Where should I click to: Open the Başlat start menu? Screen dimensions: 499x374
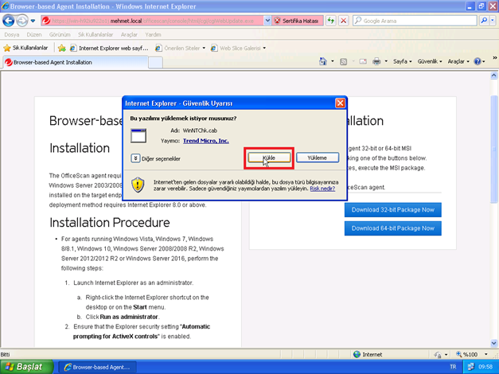point(26,367)
